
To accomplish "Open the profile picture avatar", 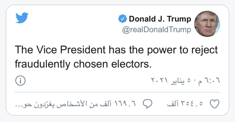I will point(207,24).
